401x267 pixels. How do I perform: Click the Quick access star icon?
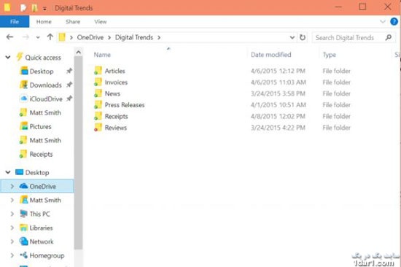[20, 57]
